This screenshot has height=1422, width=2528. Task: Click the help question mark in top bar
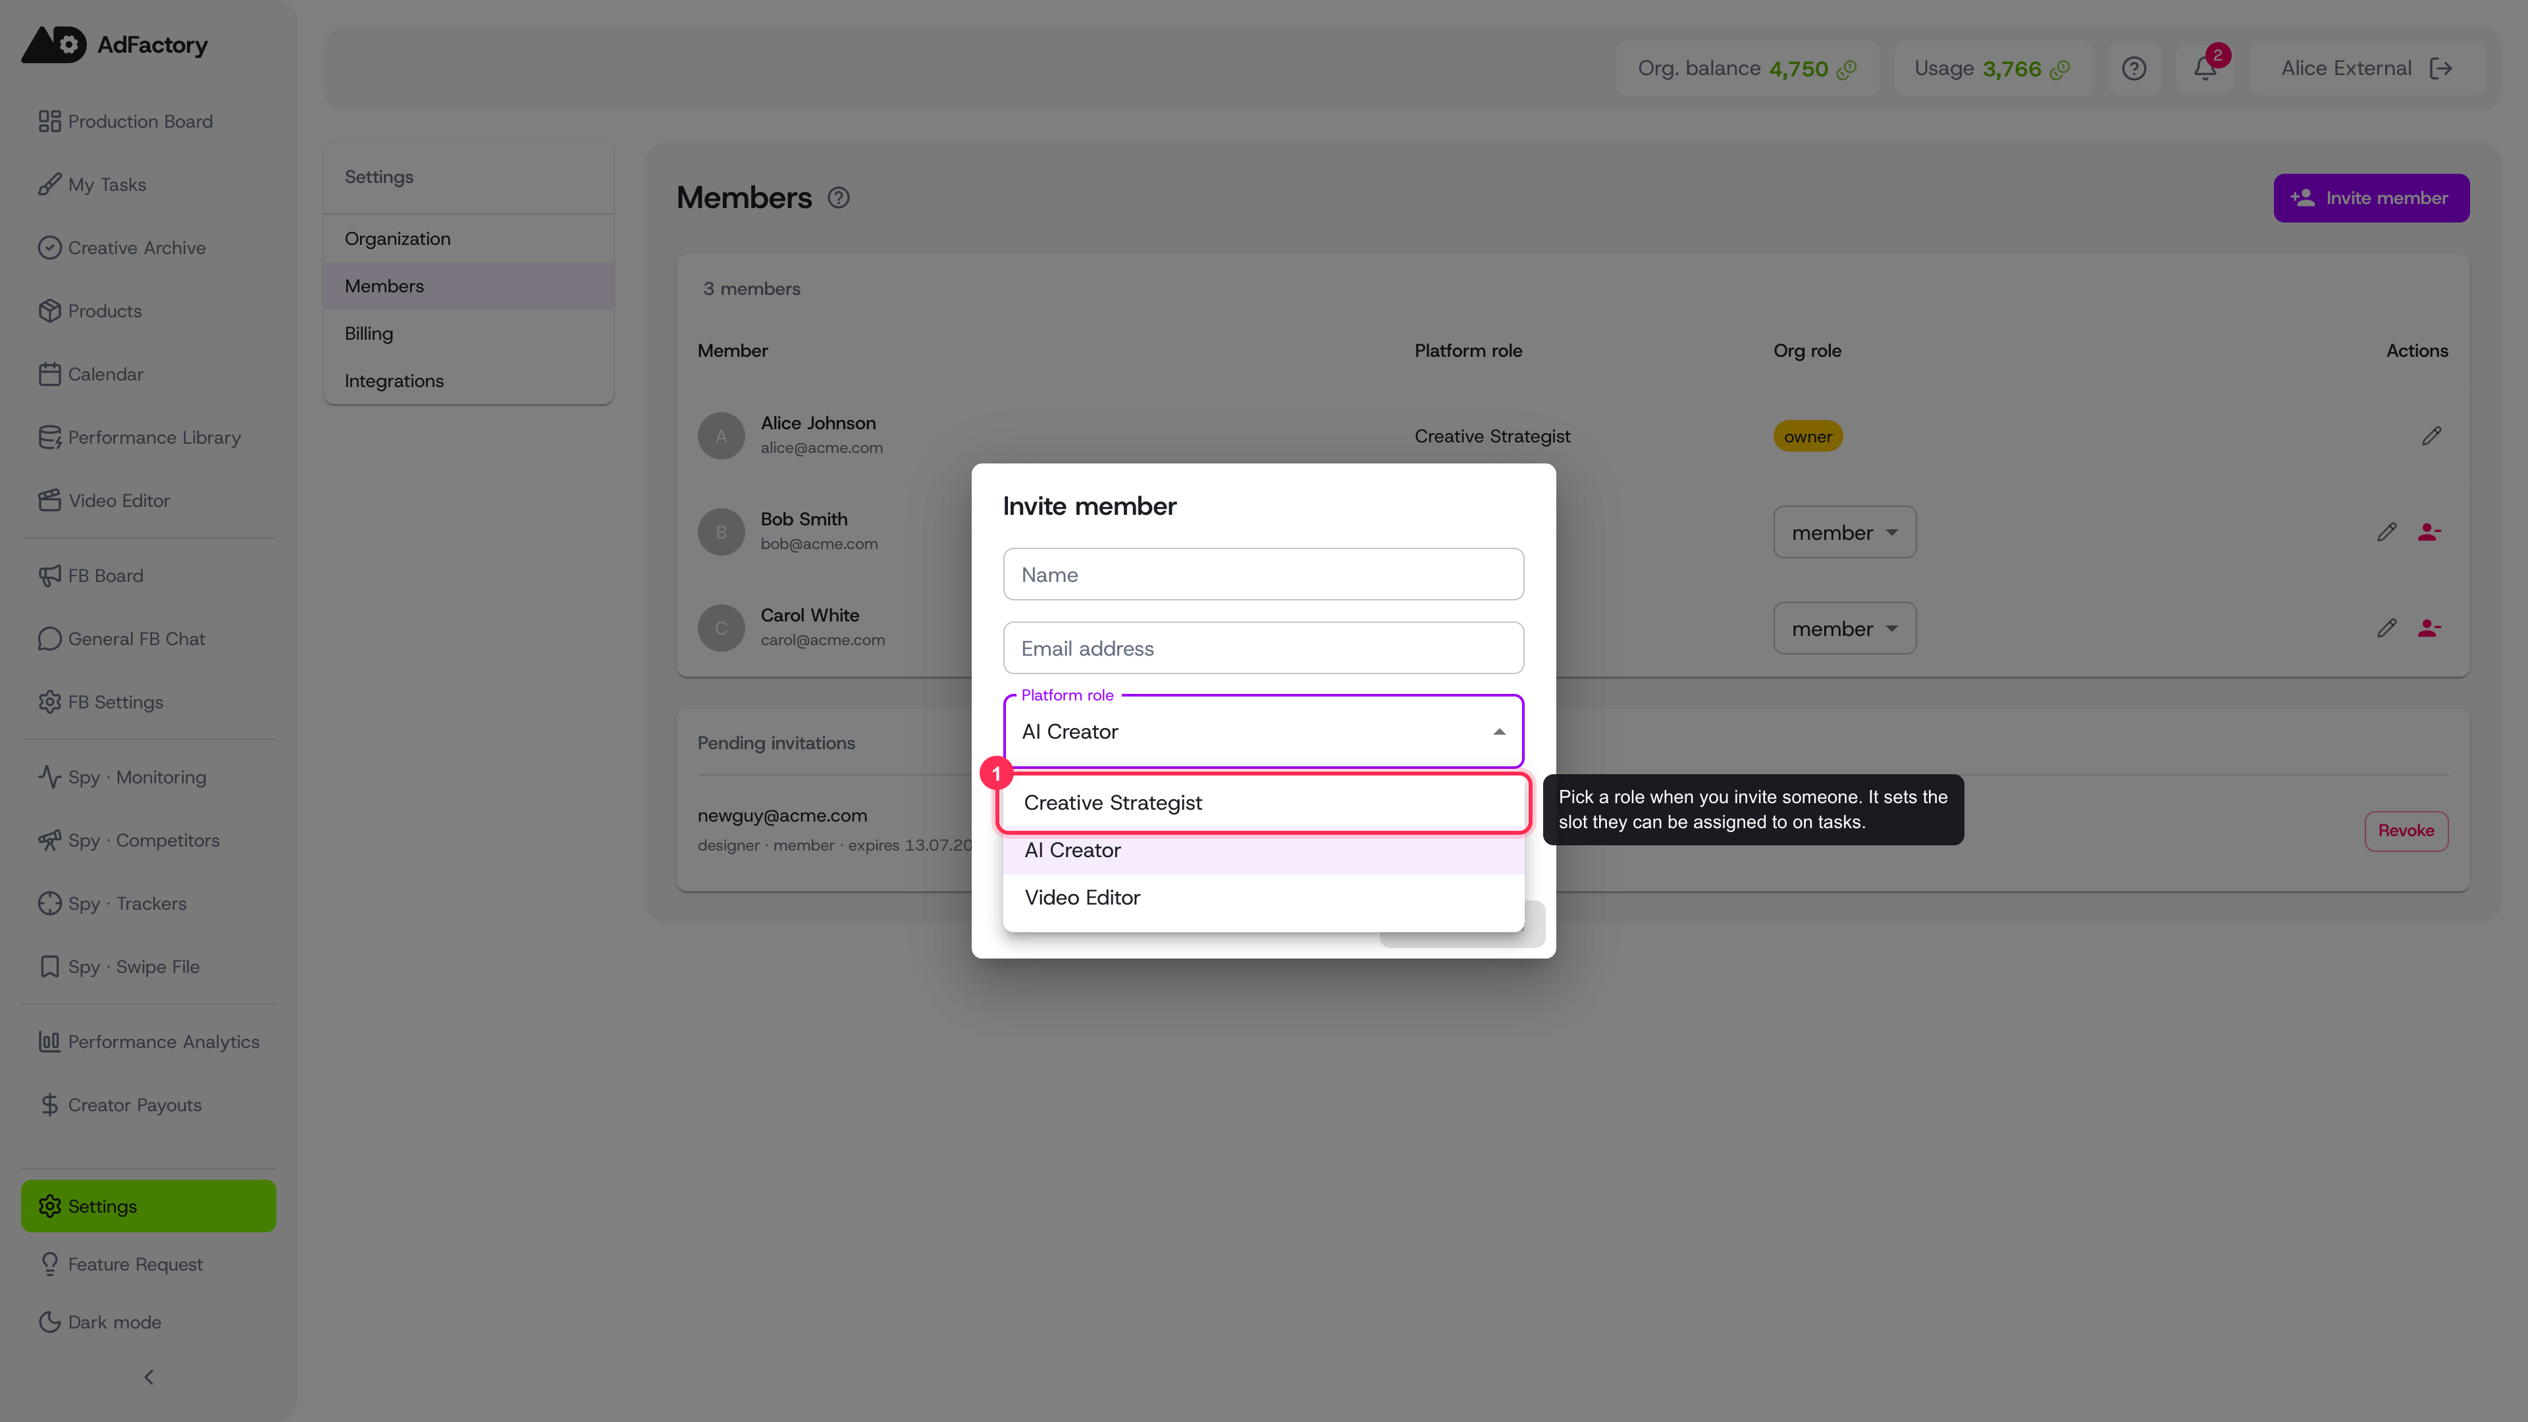tap(2134, 68)
